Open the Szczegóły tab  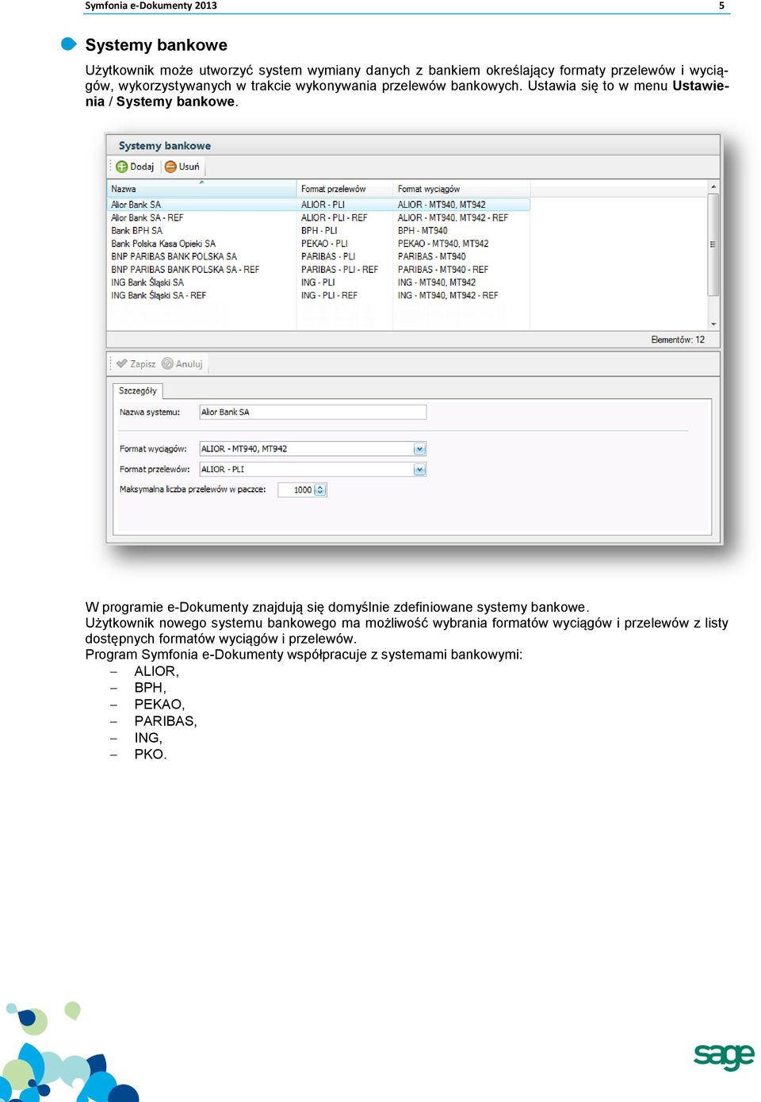click(138, 390)
